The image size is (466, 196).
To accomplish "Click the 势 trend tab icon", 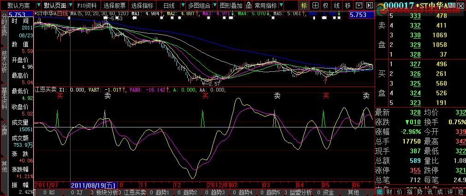I will (419, 192).
